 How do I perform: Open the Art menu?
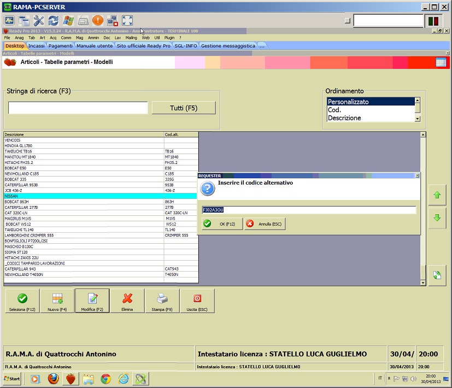[43, 38]
